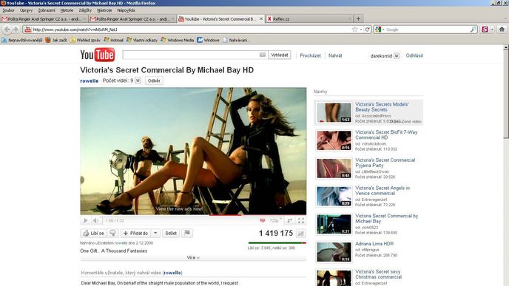The height and width of the screenshot is (286, 509).
Task: Open Victoria's Secrets Models' Beauty Secrets thumbnail
Action: (334, 112)
